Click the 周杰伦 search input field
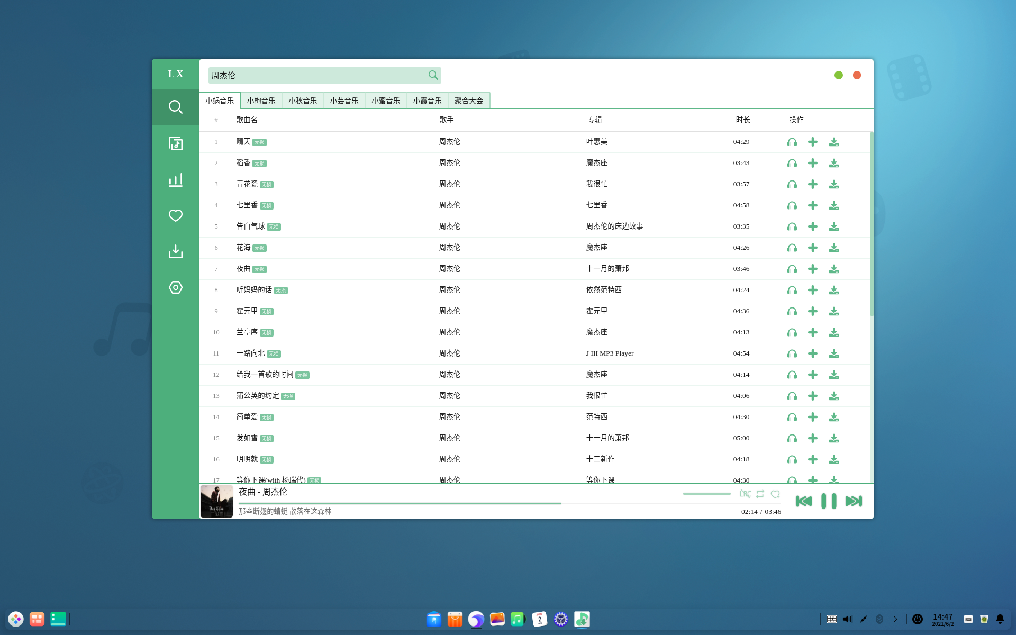The image size is (1016, 635). click(317, 75)
